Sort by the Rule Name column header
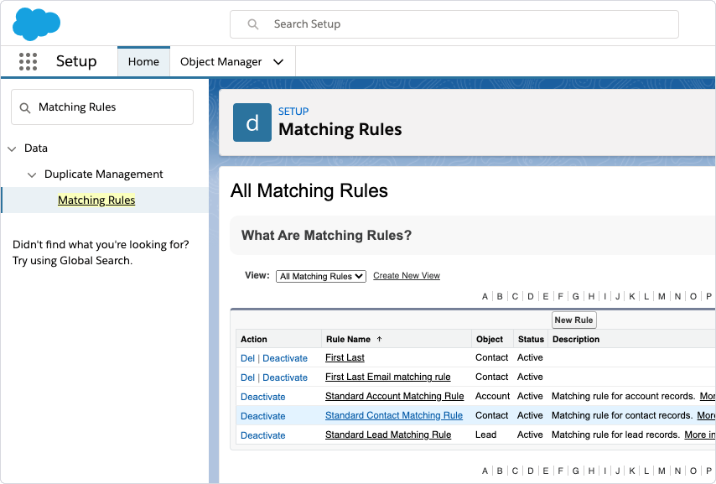Image resolution: width=716 pixels, height=484 pixels. point(346,339)
